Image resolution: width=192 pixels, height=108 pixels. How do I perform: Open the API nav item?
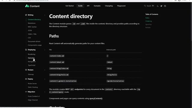[88, 6]
